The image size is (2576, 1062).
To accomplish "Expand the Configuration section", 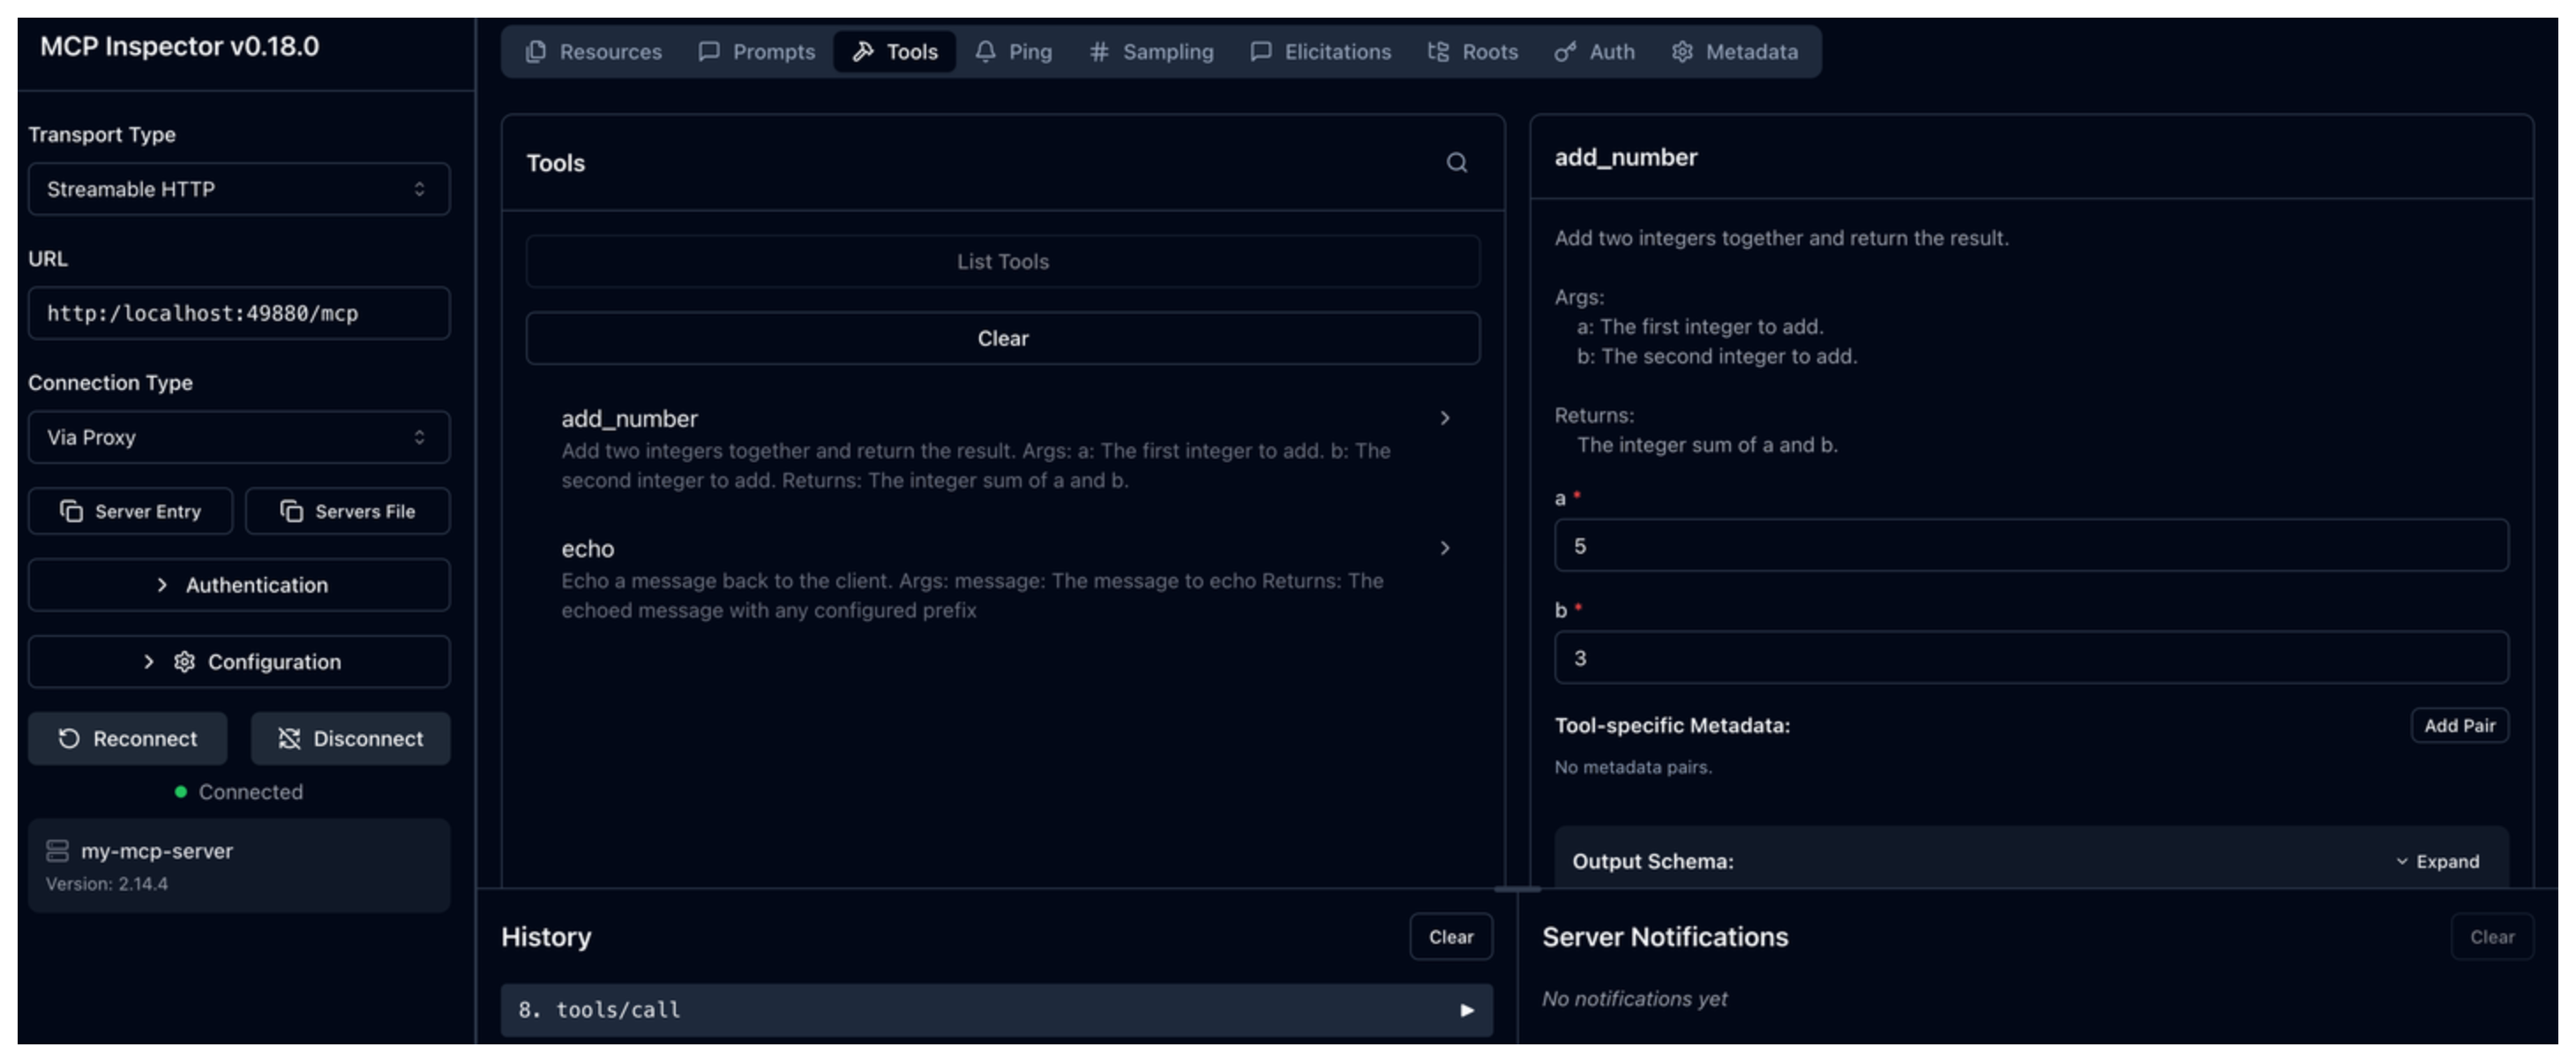I will 238,662.
